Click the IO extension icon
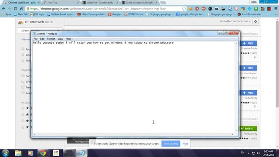This screenshot has height=157, width=279. [217, 9]
